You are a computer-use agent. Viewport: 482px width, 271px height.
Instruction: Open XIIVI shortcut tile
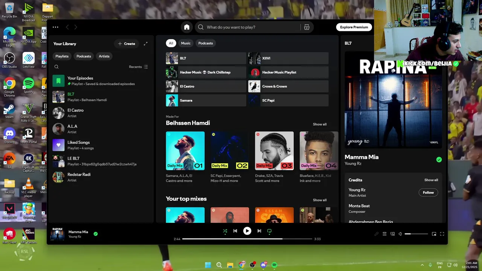(288, 58)
